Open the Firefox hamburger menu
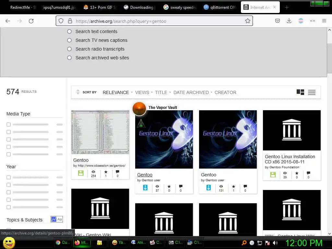This screenshot has width=332, height=249. coord(324,21)
